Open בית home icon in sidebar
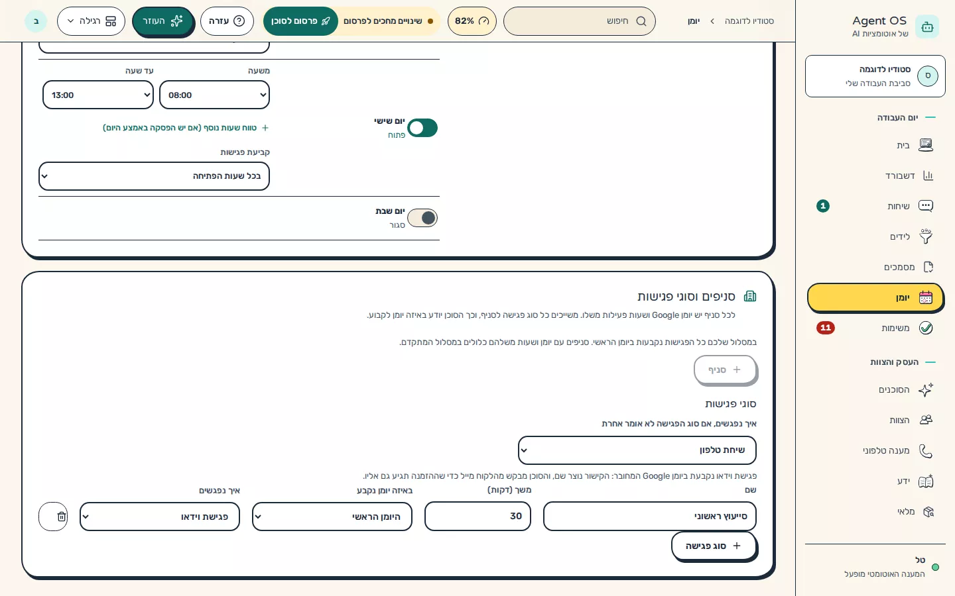This screenshot has height=596, width=955. 926,145
